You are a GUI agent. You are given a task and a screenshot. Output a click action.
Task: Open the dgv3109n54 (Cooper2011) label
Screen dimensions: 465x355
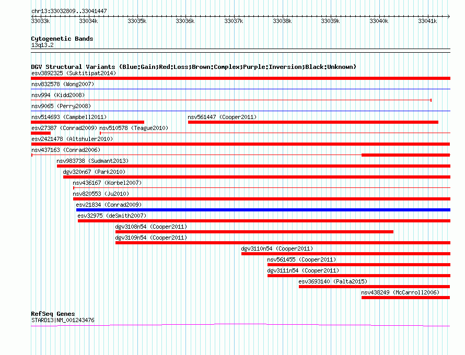151,238
